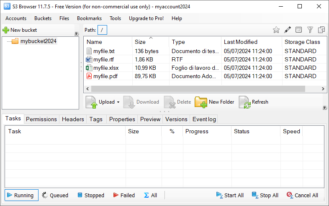Click the myfile.xlsx Excel icon
Image resolution: width=329 pixels, height=206 pixels.
89,68
